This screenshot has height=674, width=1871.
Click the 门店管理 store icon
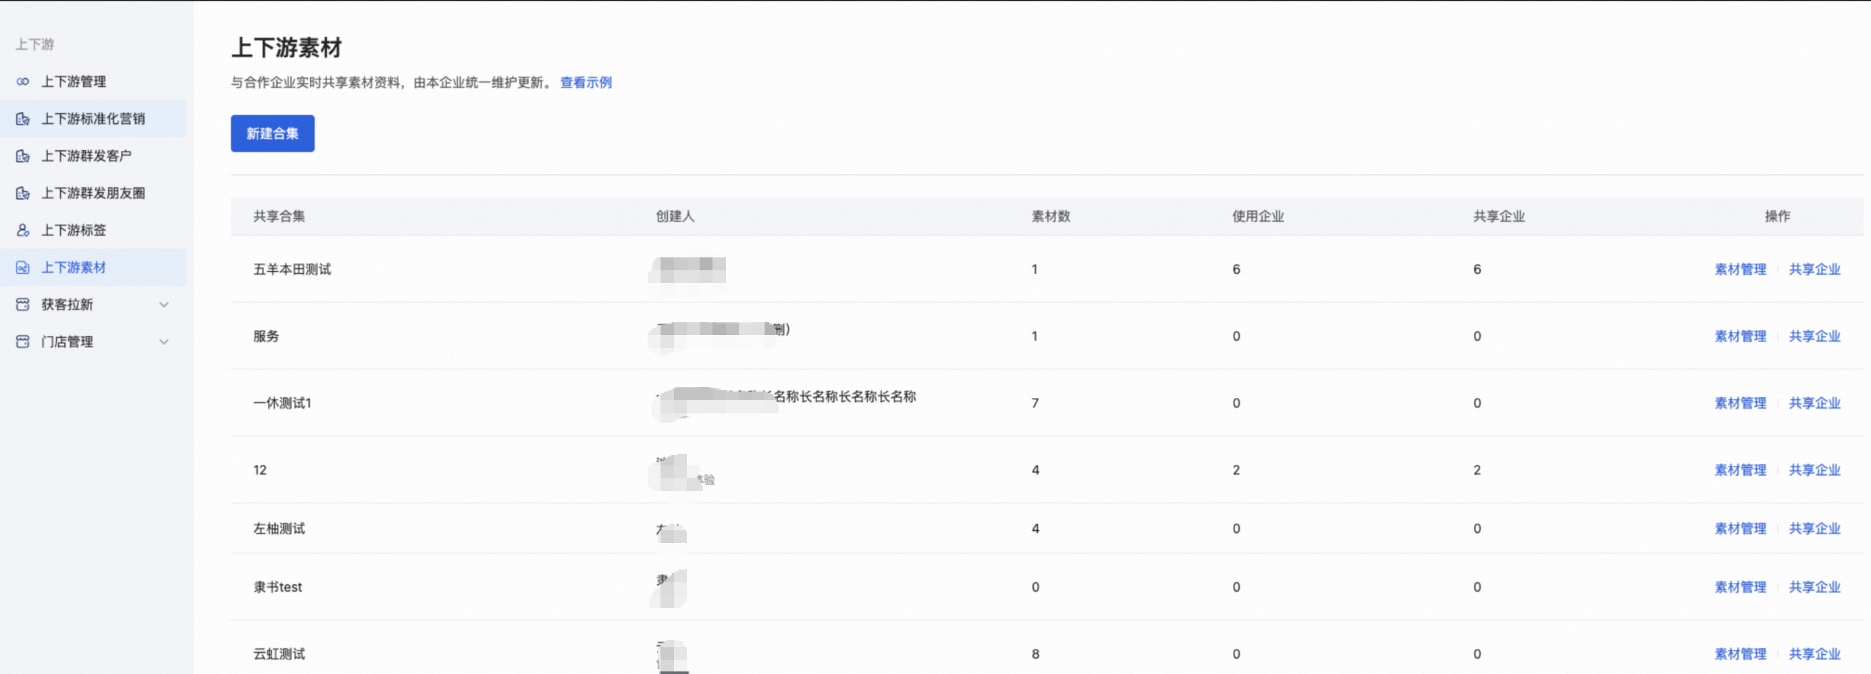(22, 341)
